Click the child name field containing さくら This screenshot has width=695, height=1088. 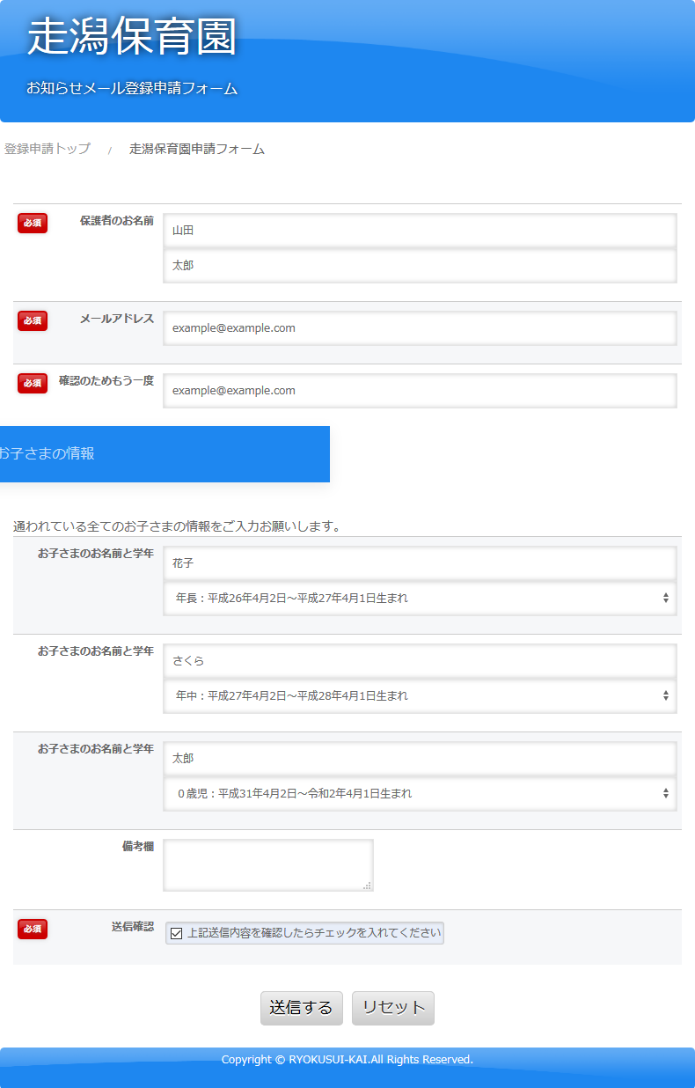click(x=420, y=661)
